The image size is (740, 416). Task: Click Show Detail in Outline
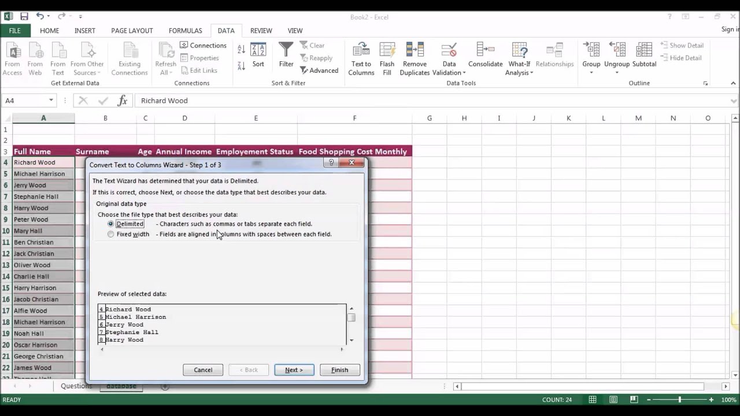coord(681,45)
